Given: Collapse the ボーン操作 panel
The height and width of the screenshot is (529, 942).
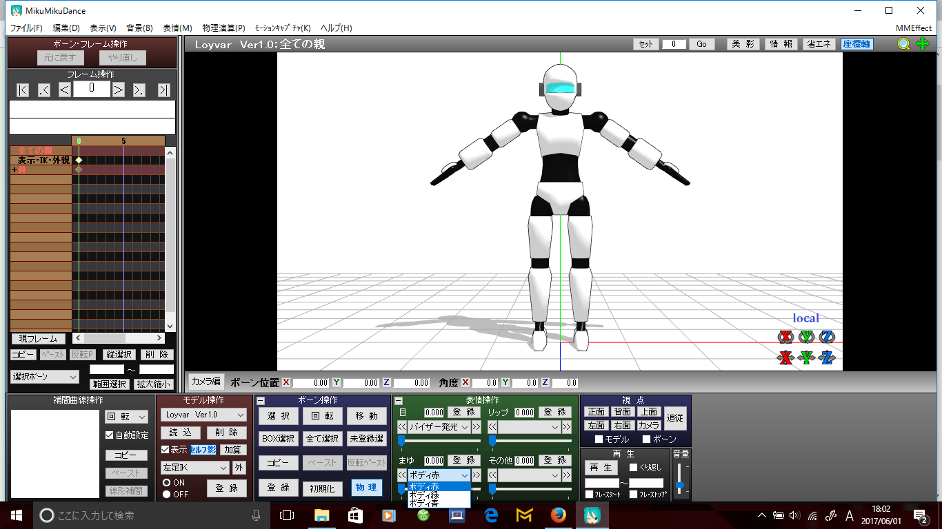Looking at the screenshot, I should (x=261, y=400).
